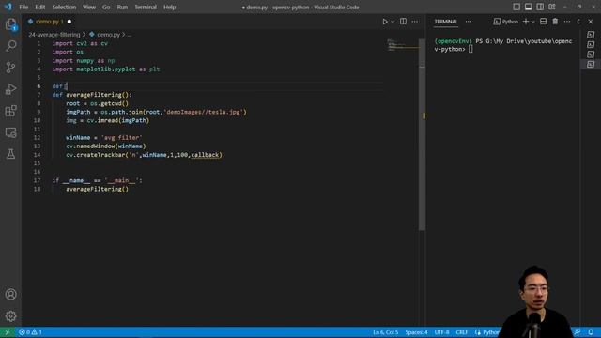Kill terminal with trash icon

click(x=555, y=22)
